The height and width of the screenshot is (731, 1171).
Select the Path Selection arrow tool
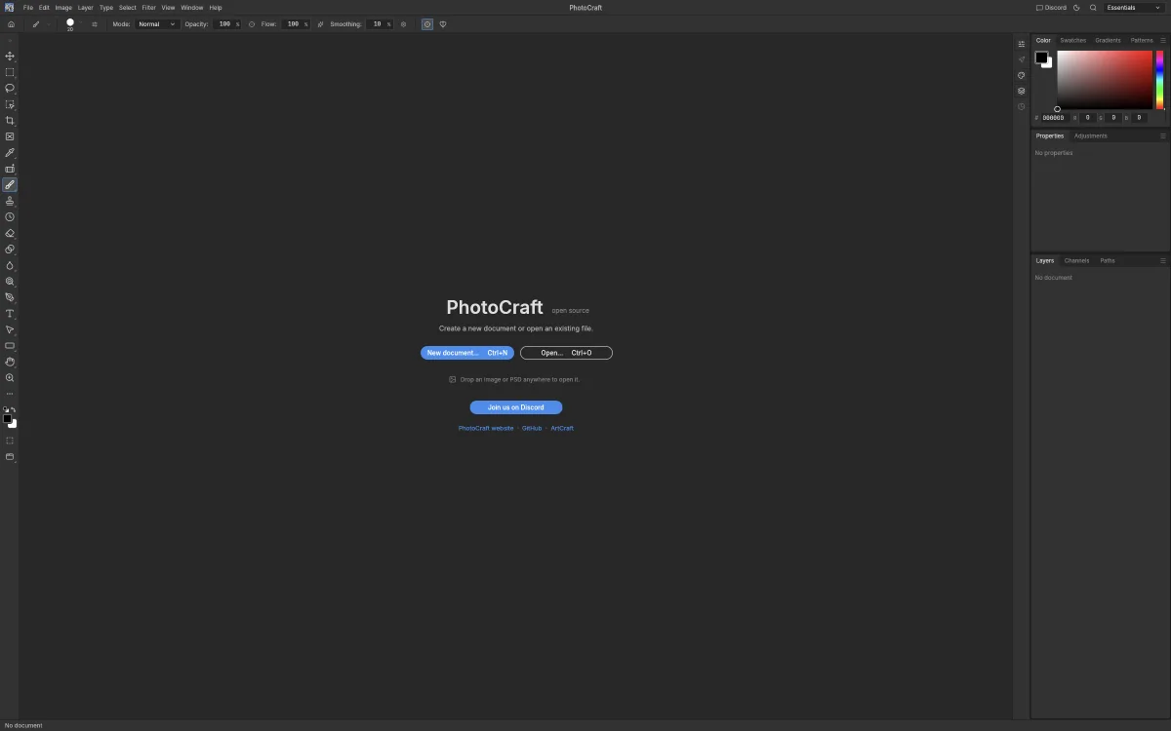10,329
